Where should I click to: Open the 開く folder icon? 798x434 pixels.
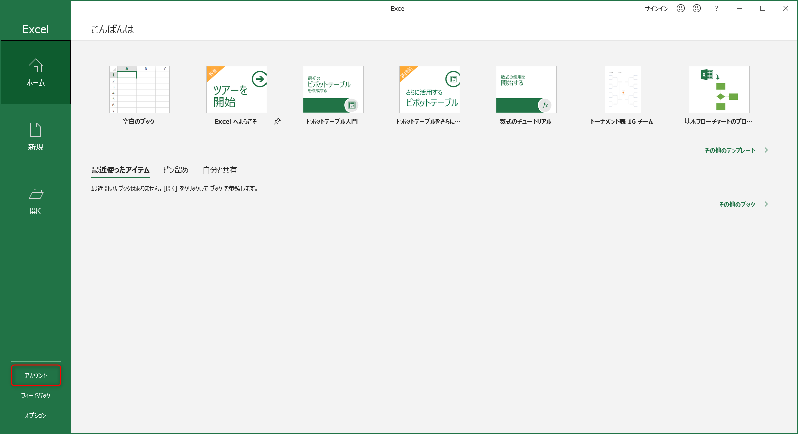[x=35, y=194]
